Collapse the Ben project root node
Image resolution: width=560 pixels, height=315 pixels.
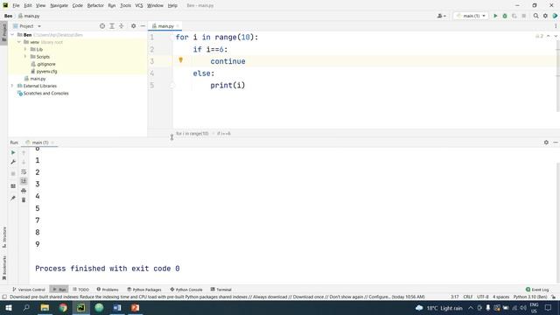pyautogui.click(x=12, y=35)
